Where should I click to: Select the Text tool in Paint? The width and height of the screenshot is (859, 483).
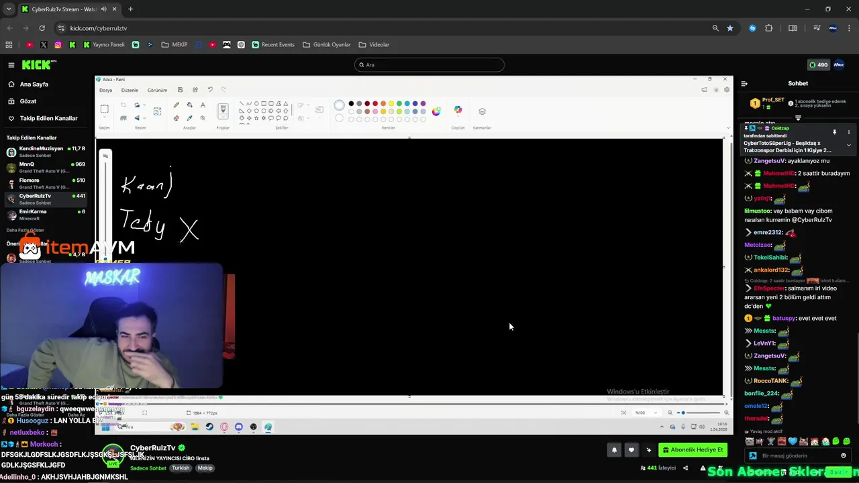[x=203, y=105]
